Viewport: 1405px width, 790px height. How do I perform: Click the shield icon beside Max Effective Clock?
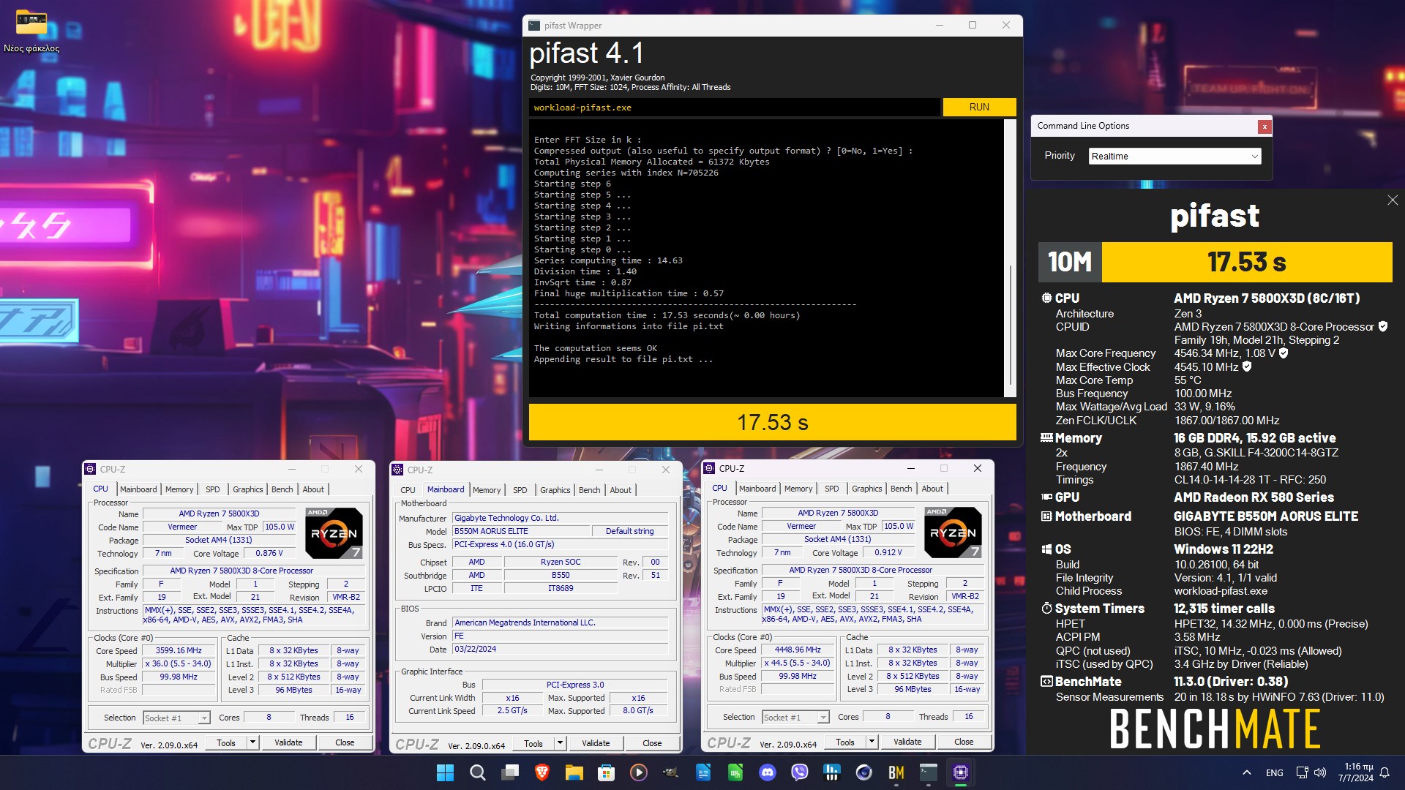click(x=1247, y=366)
